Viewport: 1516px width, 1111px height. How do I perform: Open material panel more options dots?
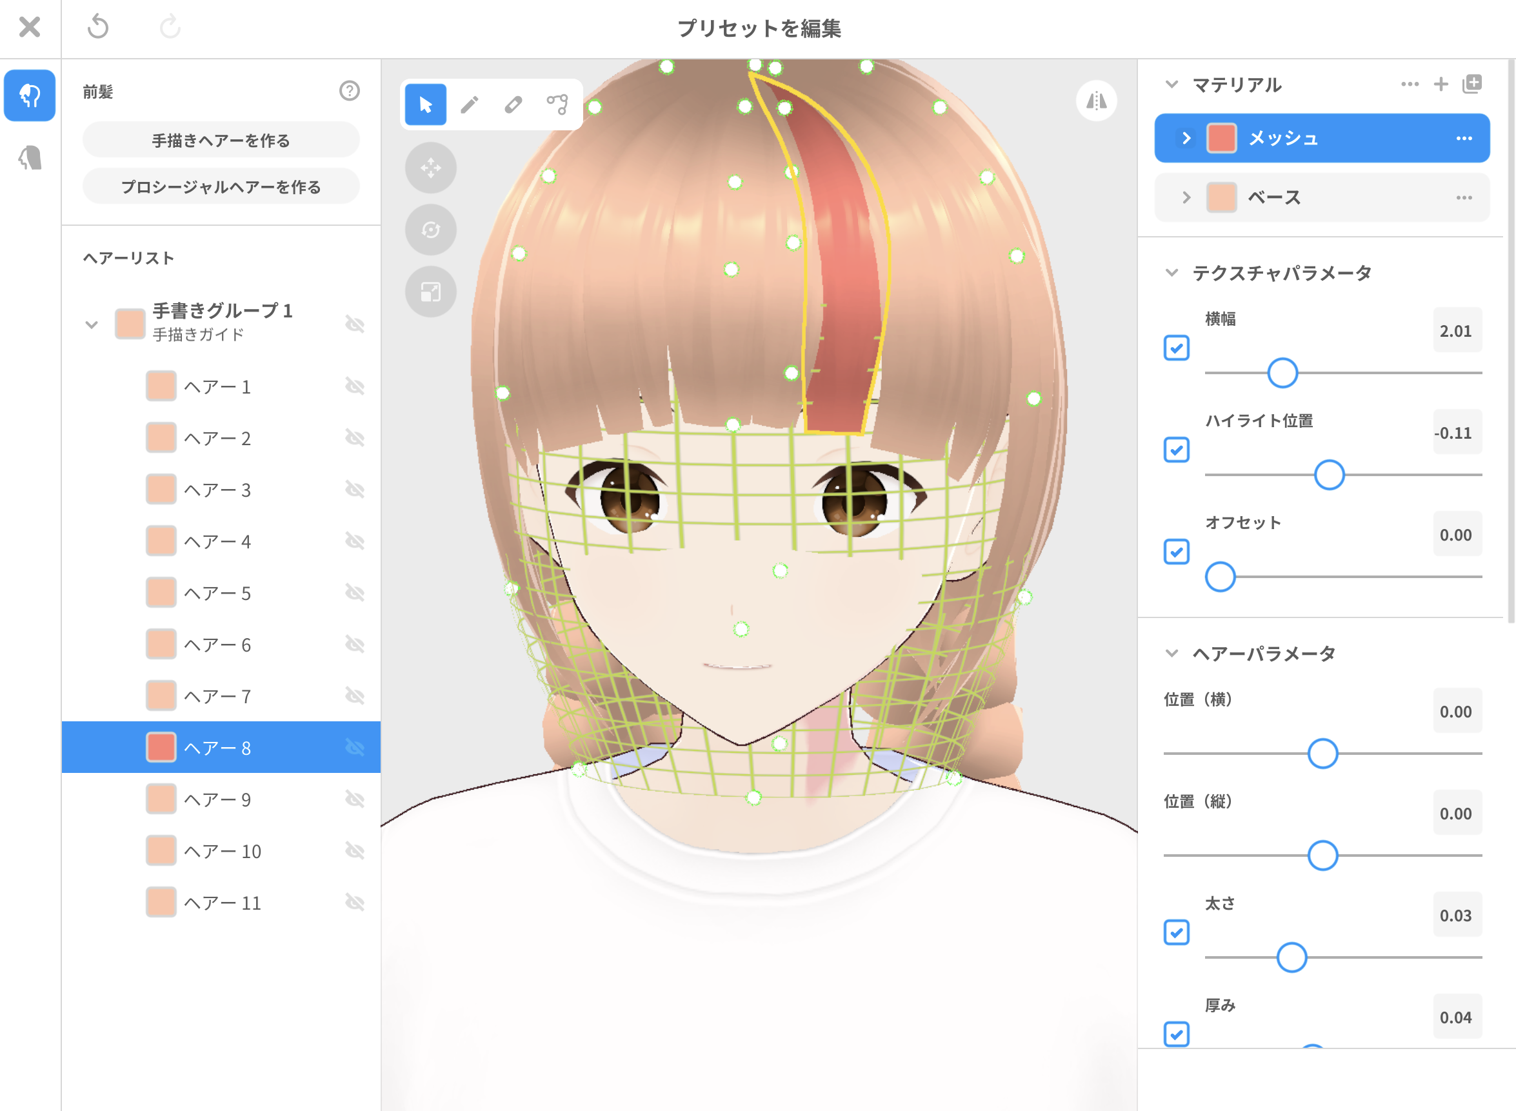click(x=1410, y=84)
